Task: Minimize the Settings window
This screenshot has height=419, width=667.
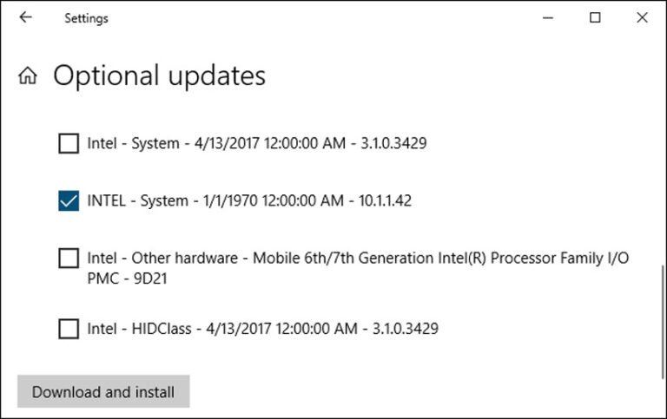Action: click(x=547, y=17)
